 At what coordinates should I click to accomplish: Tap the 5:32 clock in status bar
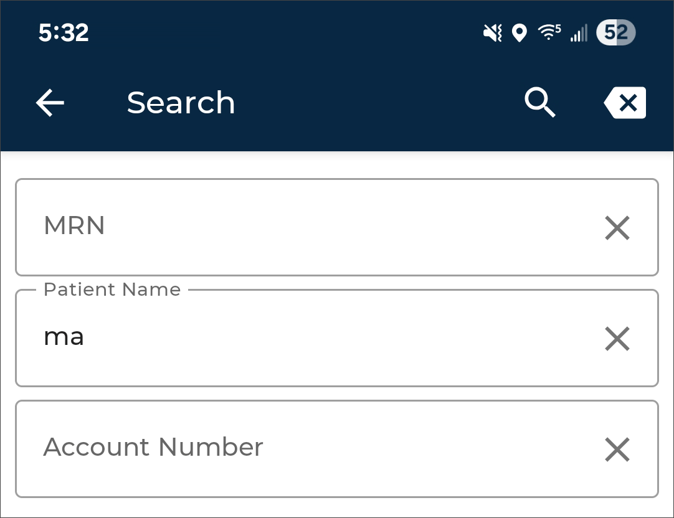(x=64, y=32)
